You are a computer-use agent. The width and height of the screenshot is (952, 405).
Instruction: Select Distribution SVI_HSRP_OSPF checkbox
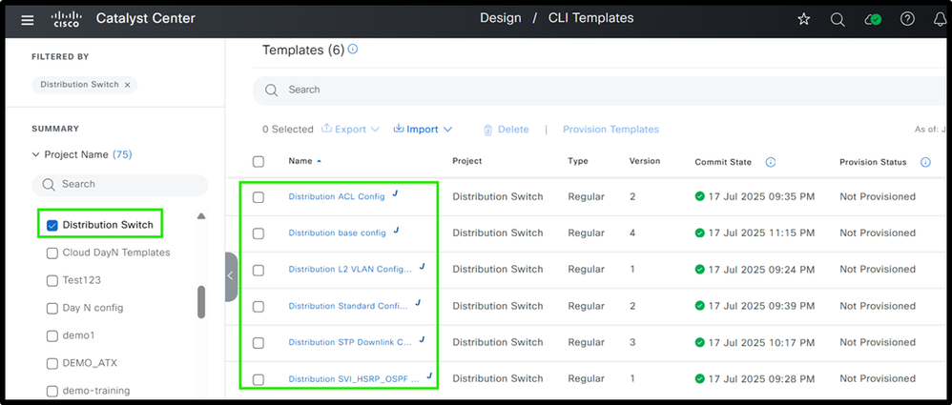[x=259, y=379]
